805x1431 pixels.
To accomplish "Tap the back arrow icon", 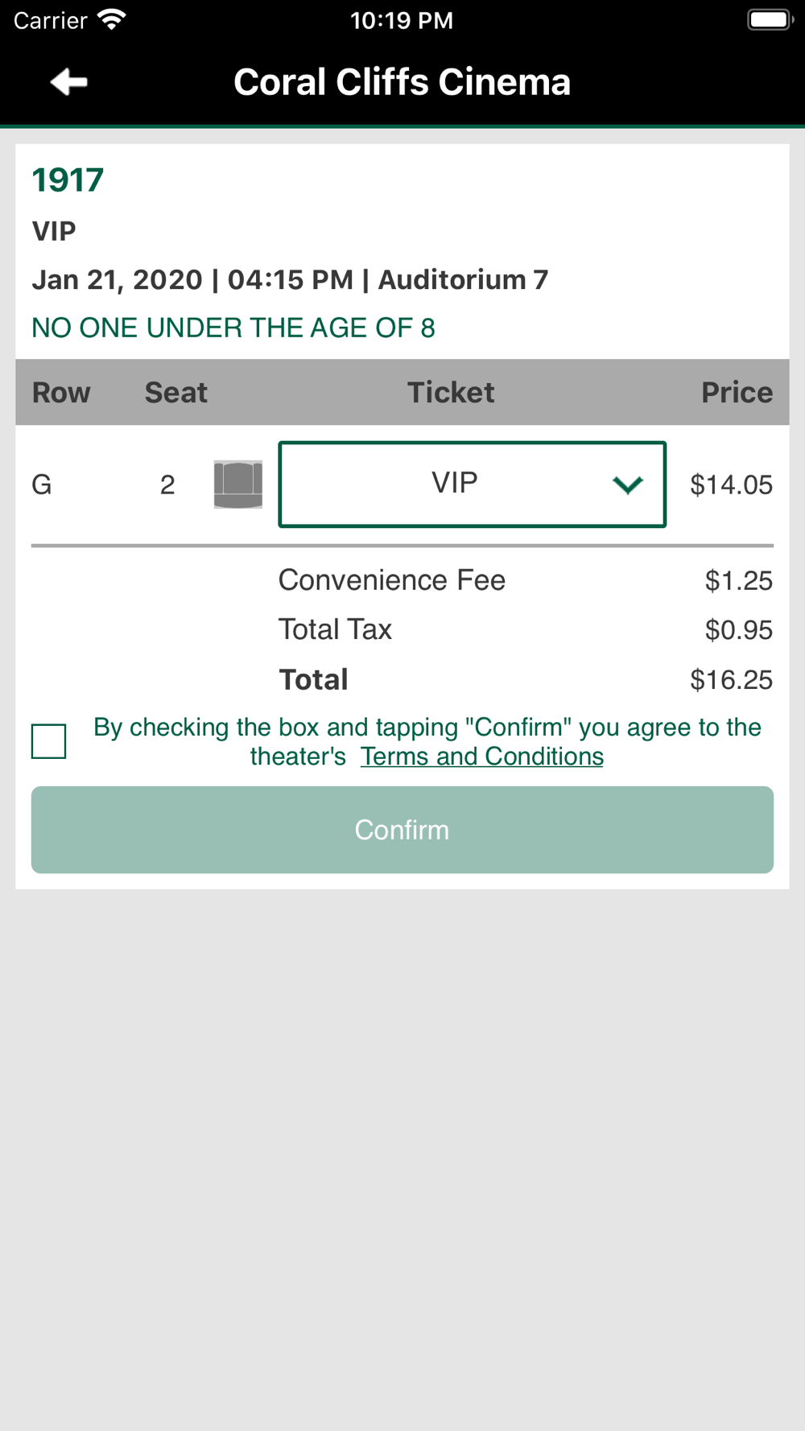I will click(68, 82).
